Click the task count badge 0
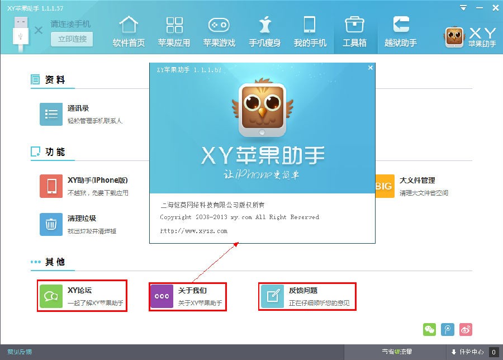Viewport: 503px width, 360px height. tap(493, 352)
